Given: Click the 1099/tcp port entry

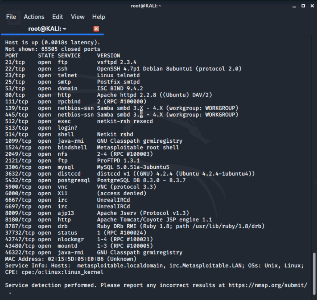Looking at the screenshot, I should (x=18, y=141).
